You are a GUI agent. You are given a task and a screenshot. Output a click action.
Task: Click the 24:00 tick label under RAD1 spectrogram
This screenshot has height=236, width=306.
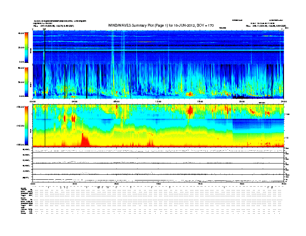pyautogui.click(x=284, y=101)
